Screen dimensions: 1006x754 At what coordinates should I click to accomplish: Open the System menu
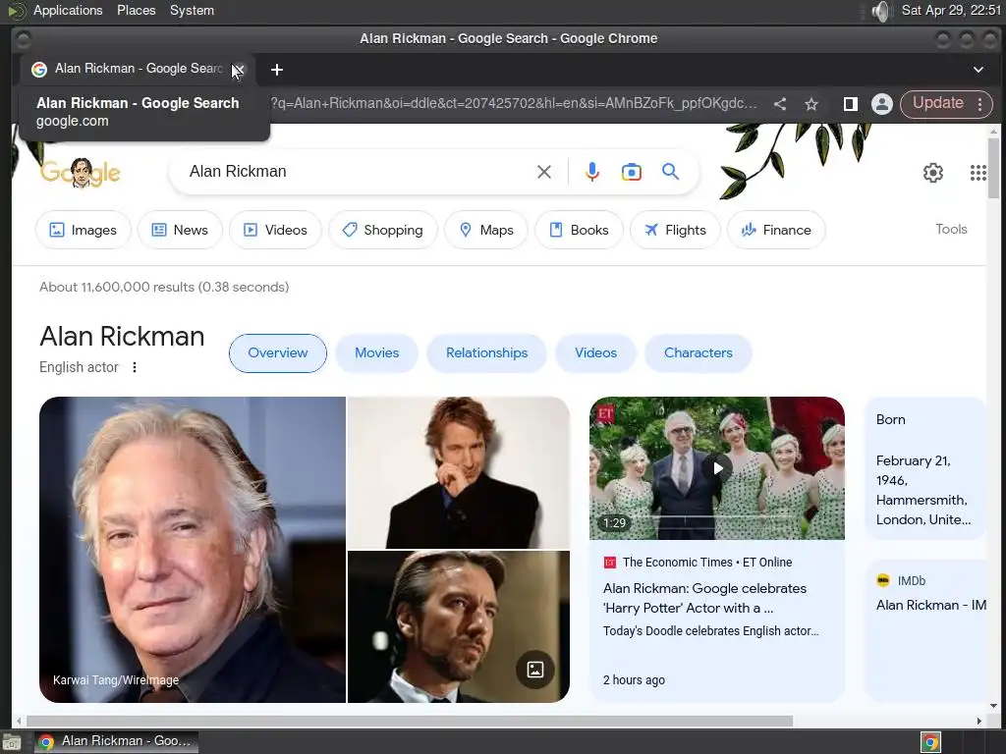(x=192, y=10)
